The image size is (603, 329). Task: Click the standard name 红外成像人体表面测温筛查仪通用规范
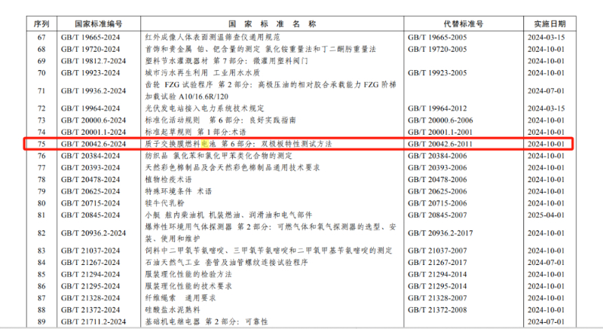point(203,37)
